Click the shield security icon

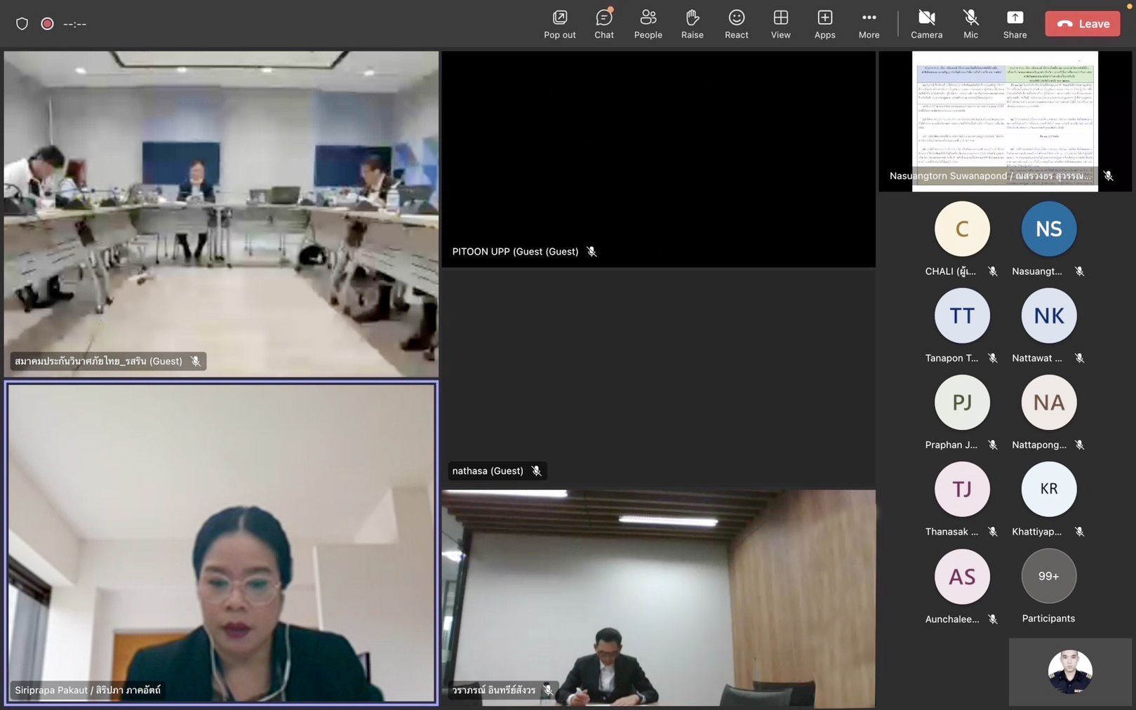point(22,24)
